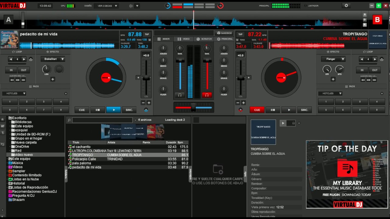Open the search options magnifier icon
390x219 pixels.
[x=69, y=120]
